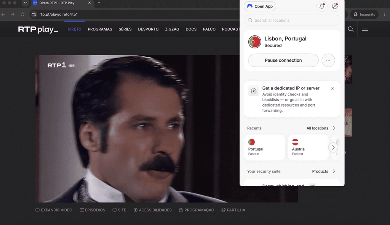The image size is (390, 225).
Task: Close the Direto RTP1 tab
Action: point(90,3)
